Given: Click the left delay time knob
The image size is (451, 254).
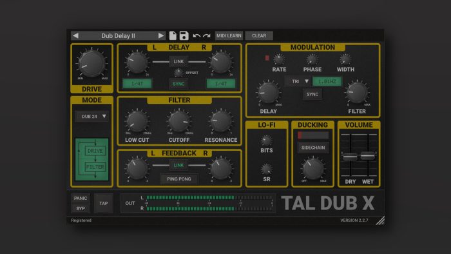Looking at the screenshot, I should coord(137,63).
